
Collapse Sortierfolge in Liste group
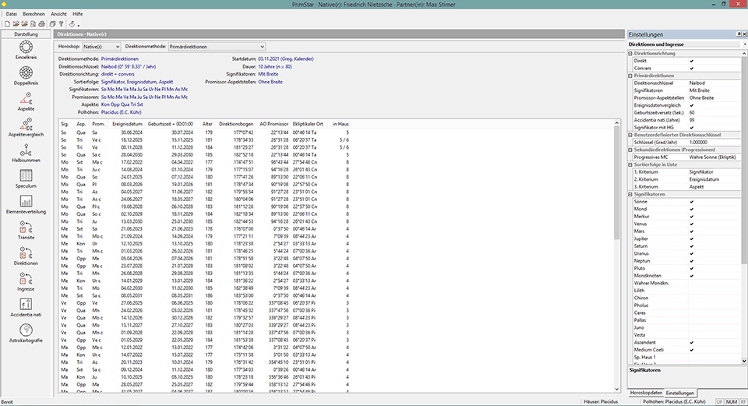630,164
